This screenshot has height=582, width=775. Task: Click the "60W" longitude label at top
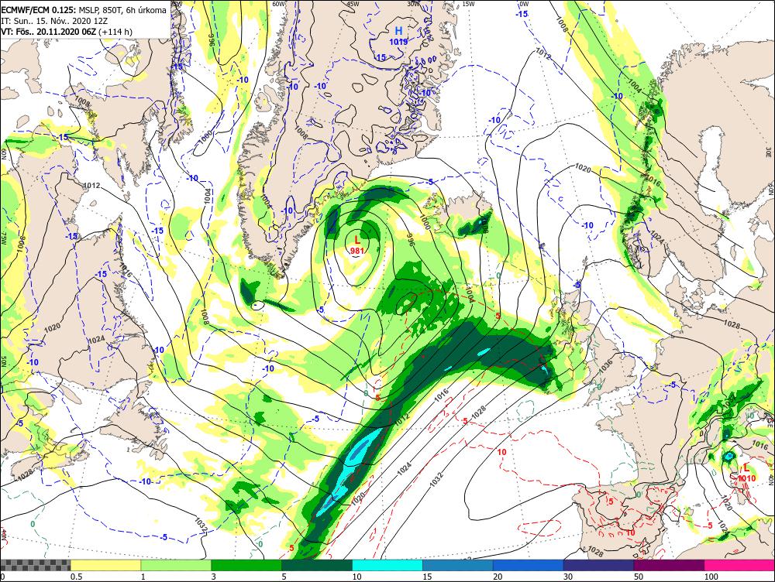[x=279, y=3]
